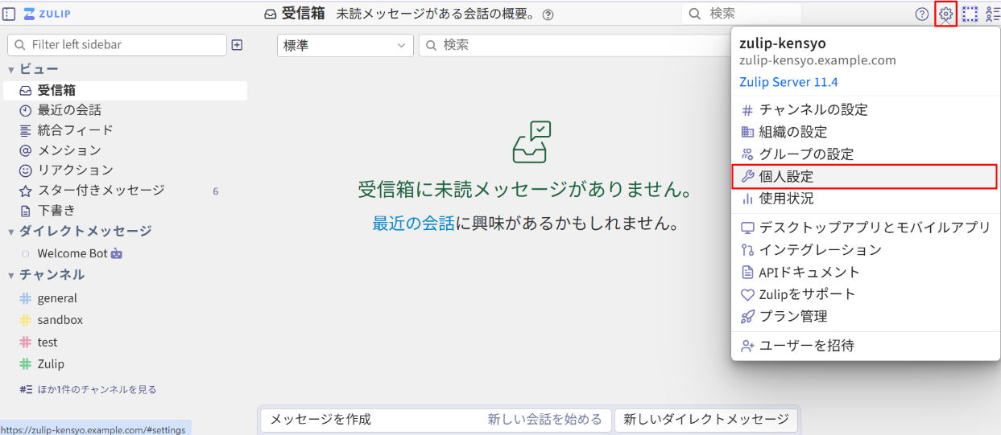1001x435 pixels.
Task: Select 組織の設定 menu item
Action: [x=866, y=132]
